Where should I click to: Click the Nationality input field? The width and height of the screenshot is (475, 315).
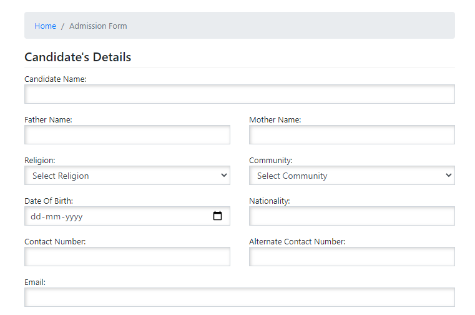click(x=351, y=216)
